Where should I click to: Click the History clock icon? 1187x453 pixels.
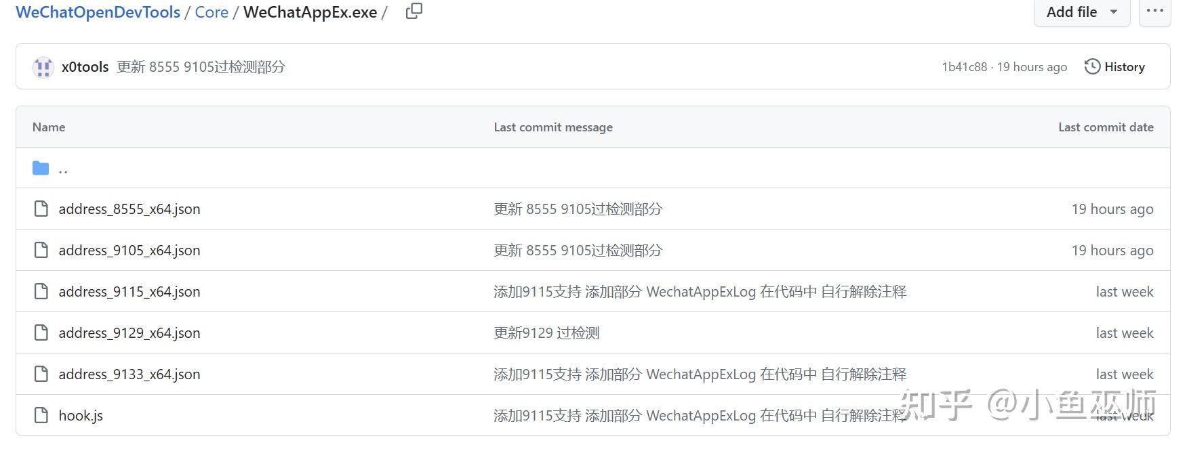click(1092, 66)
